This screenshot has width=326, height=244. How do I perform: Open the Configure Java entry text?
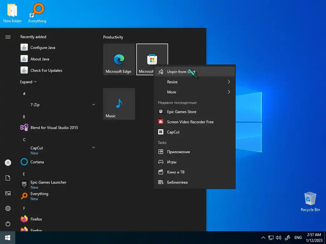pos(43,48)
